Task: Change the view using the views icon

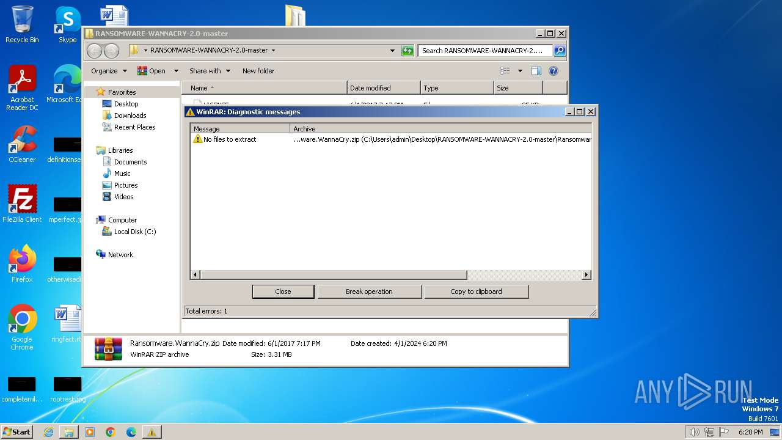Action: pyautogui.click(x=505, y=71)
